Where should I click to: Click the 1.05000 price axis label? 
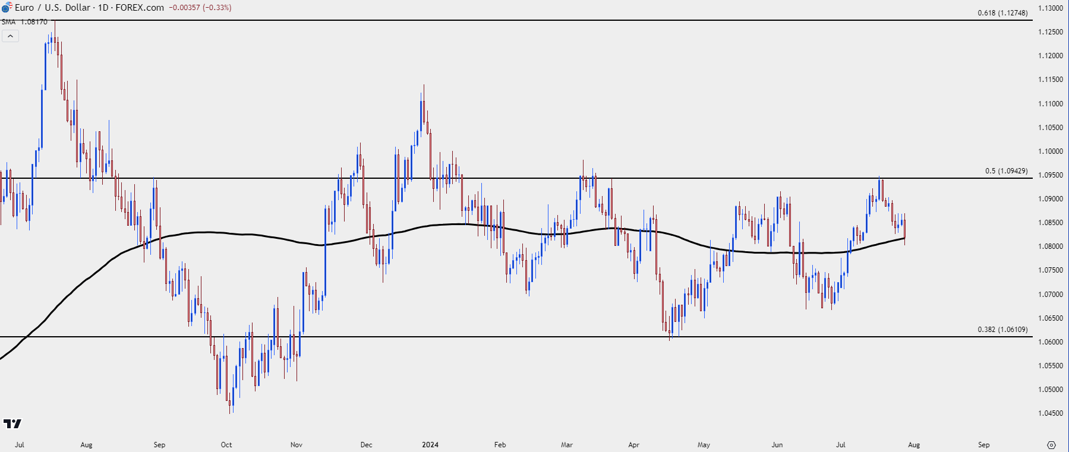[1050, 390]
